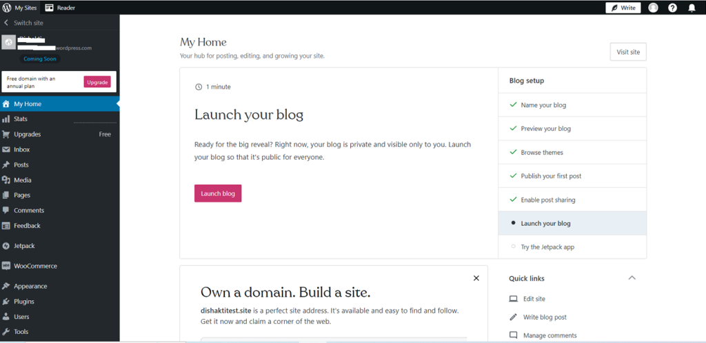The height and width of the screenshot is (343, 706).
Task: Select the Try the Jetpack app step
Action: [x=547, y=247]
